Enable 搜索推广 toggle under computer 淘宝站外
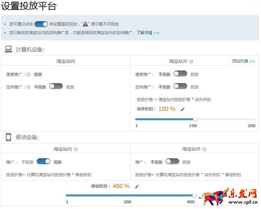This screenshot has width=261, height=209. coord(180,74)
